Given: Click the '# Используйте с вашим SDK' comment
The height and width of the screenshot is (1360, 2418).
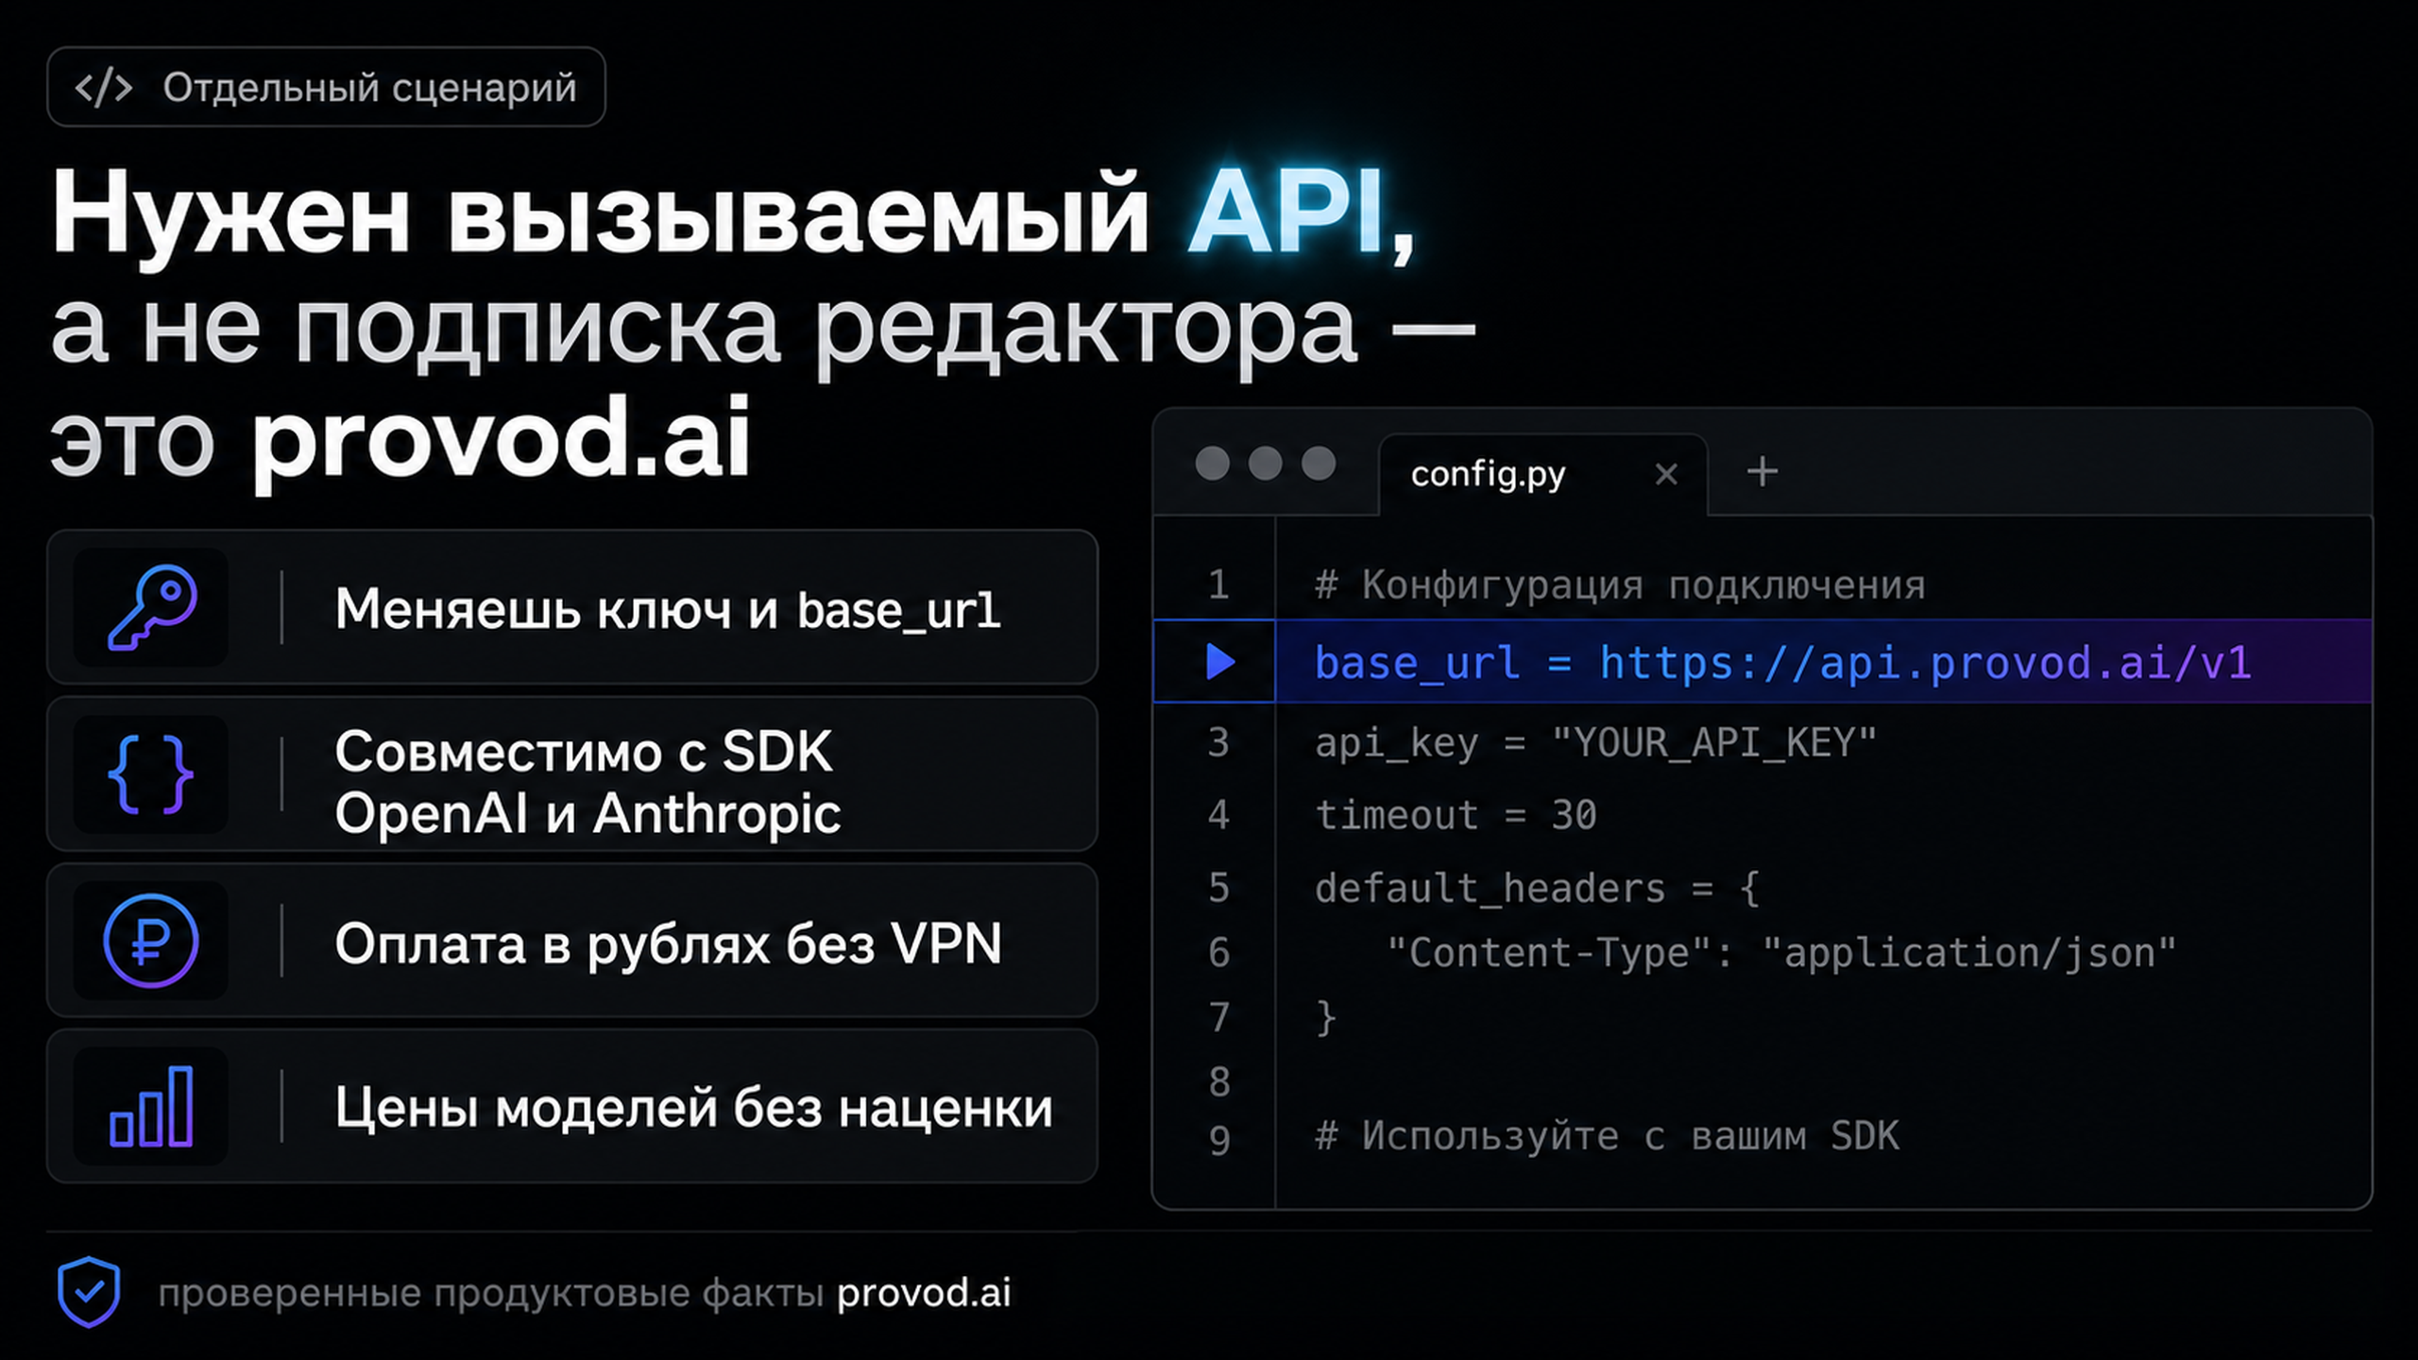Looking at the screenshot, I should [1607, 1136].
